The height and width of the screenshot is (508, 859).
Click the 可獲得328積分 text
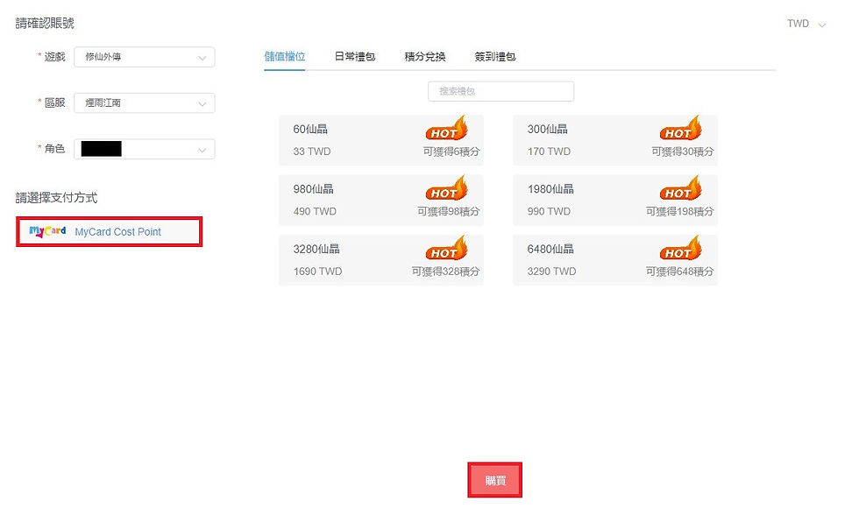point(445,272)
